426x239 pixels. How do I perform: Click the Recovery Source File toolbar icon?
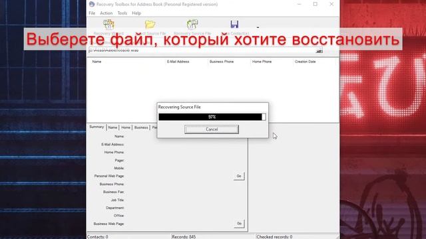tap(192, 25)
